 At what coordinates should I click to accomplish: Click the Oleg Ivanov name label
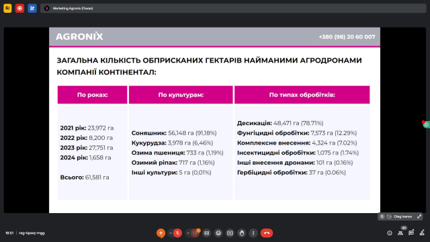click(403, 216)
